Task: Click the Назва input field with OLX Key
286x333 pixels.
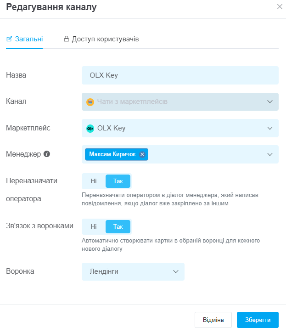Action: (180, 75)
